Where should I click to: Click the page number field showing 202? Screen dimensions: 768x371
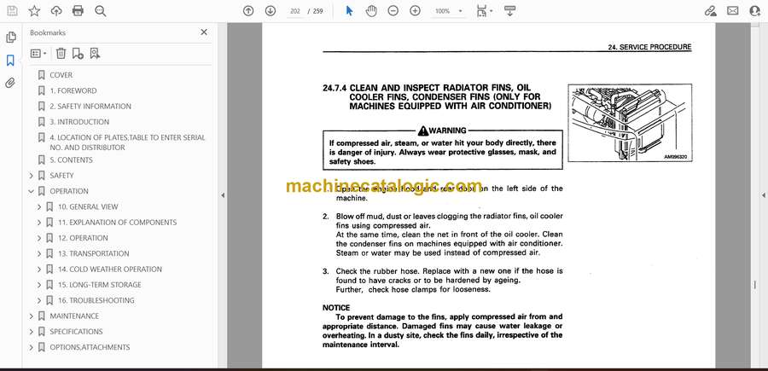pyautogui.click(x=295, y=11)
